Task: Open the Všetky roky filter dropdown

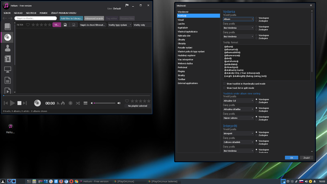Action: point(142,25)
